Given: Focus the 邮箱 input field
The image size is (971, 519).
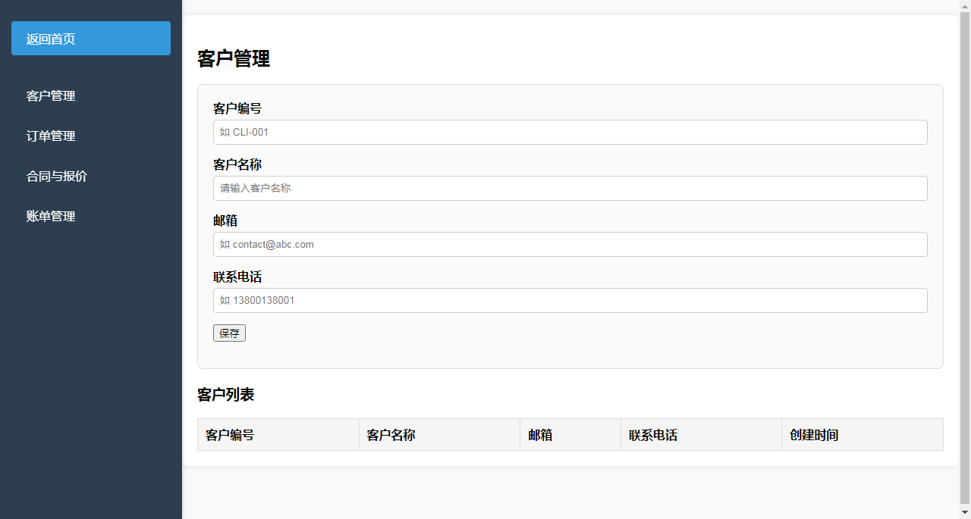Looking at the screenshot, I should [570, 244].
